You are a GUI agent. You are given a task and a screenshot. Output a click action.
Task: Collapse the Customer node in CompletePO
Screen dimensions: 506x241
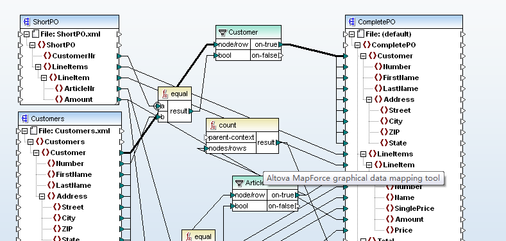coord(364,56)
